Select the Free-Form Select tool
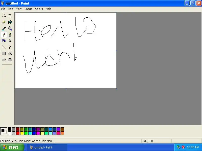202x151 pixels. 4,16
